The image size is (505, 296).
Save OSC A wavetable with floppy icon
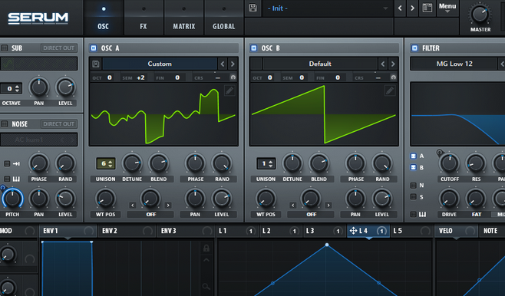(96, 64)
